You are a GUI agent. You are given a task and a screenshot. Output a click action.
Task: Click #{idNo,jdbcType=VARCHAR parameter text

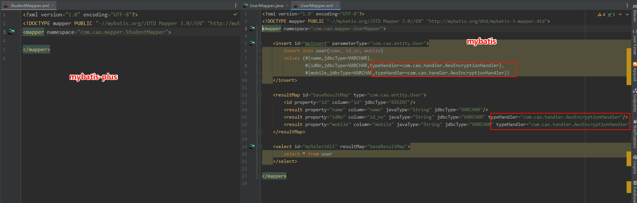pos(336,65)
